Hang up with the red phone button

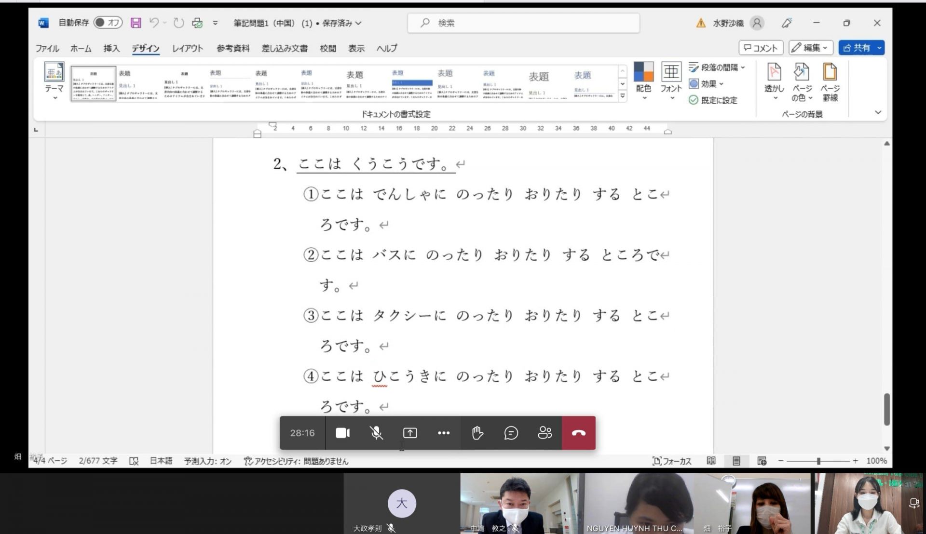pos(578,433)
